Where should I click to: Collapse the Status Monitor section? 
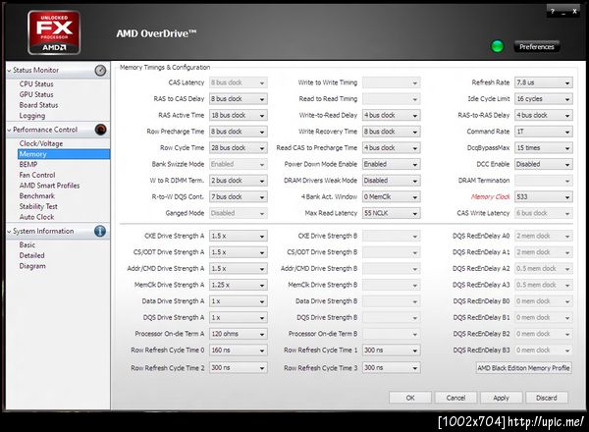pyautogui.click(x=10, y=71)
